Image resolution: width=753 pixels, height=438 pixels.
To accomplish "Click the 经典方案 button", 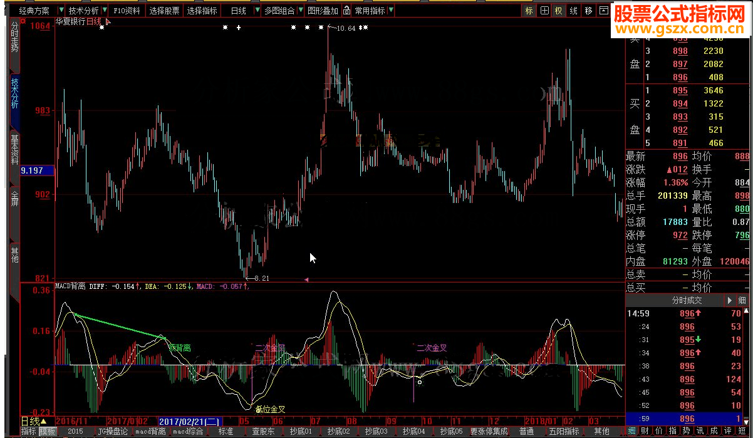I will pyautogui.click(x=34, y=11).
